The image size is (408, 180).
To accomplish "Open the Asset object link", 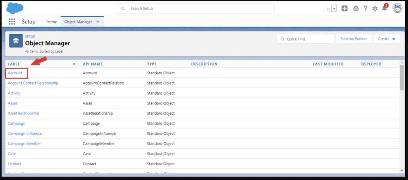I will [x=12, y=103].
